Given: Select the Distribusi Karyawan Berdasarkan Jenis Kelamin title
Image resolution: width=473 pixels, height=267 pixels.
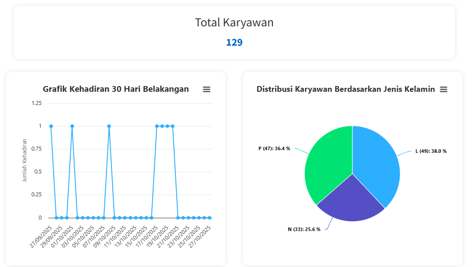Looking at the screenshot, I should 345,89.
